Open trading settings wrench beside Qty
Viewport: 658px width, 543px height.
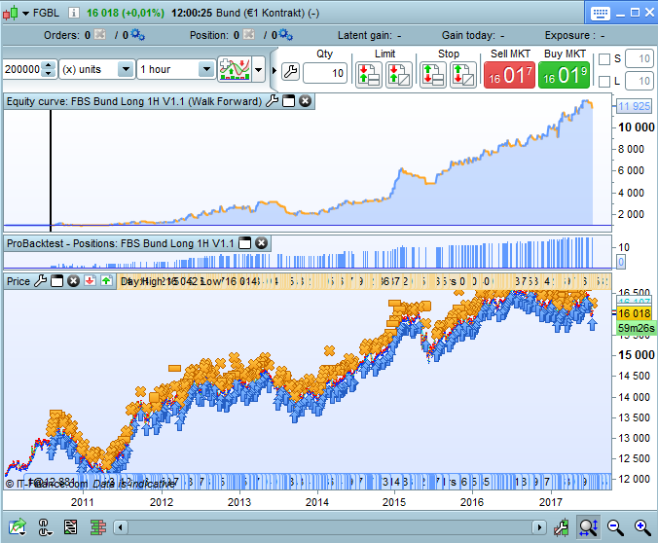click(x=290, y=72)
